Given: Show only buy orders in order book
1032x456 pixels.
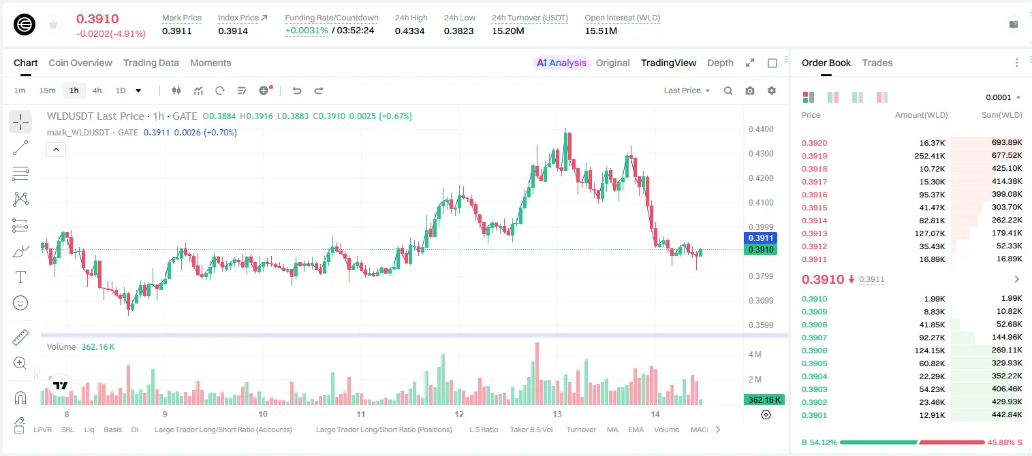Looking at the screenshot, I should pyautogui.click(x=858, y=97).
